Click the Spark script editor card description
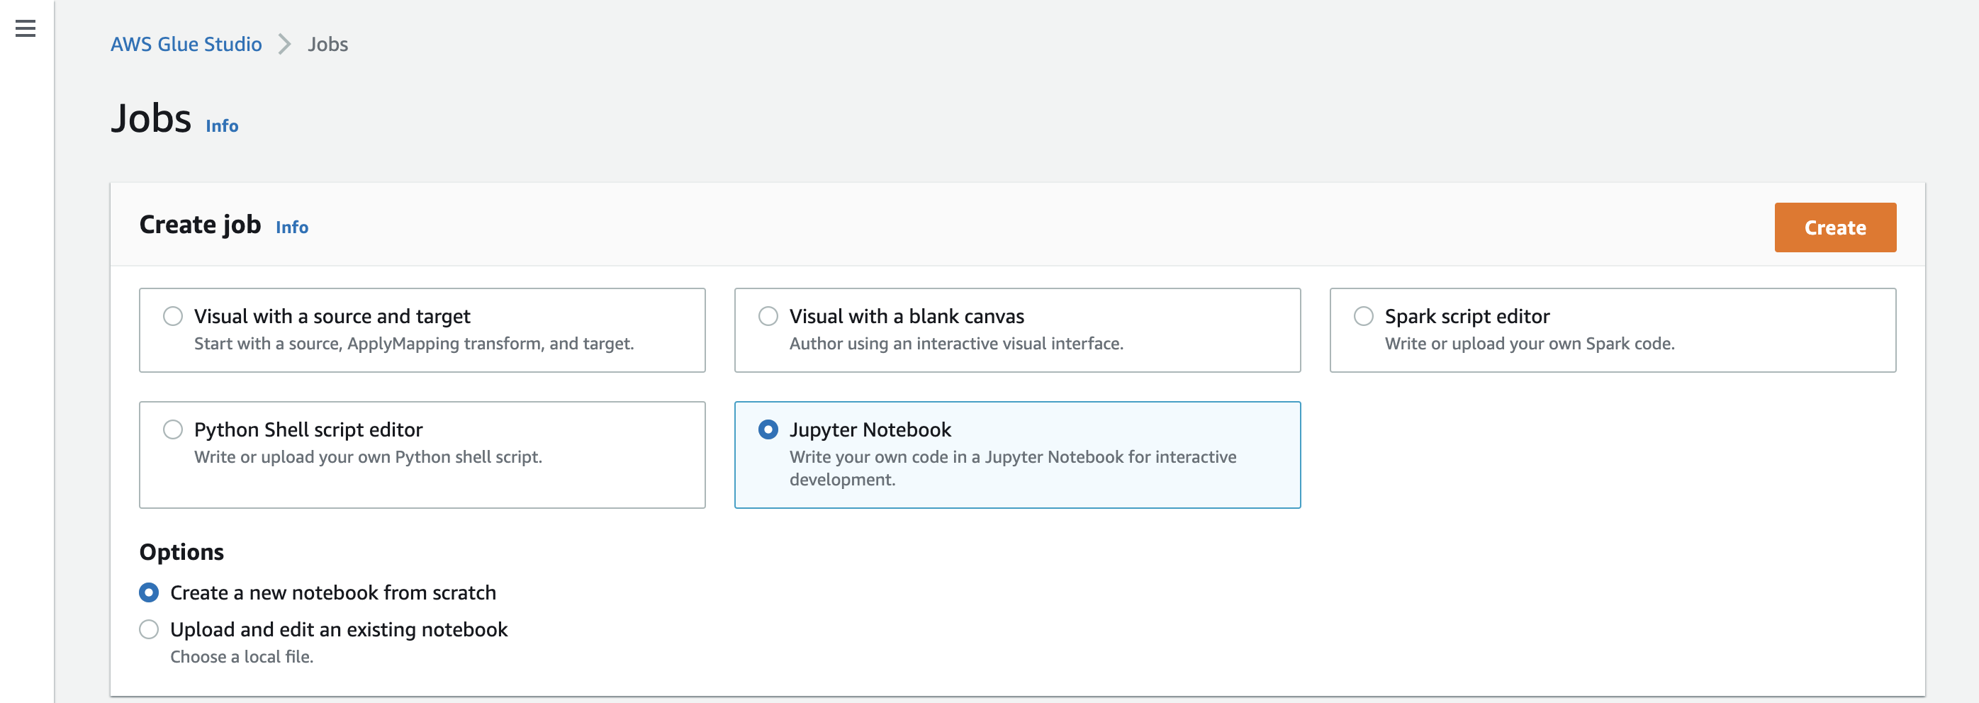The width and height of the screenshot is (1979, 703). pos(1529,344)
